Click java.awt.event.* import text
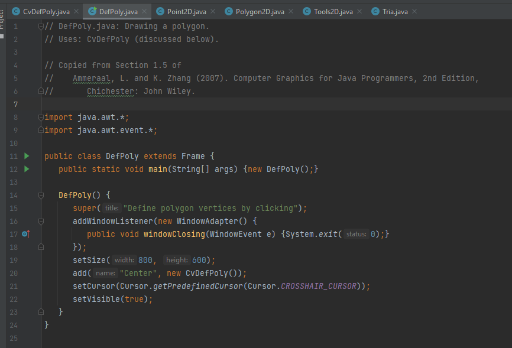 [x=115, y=130]
